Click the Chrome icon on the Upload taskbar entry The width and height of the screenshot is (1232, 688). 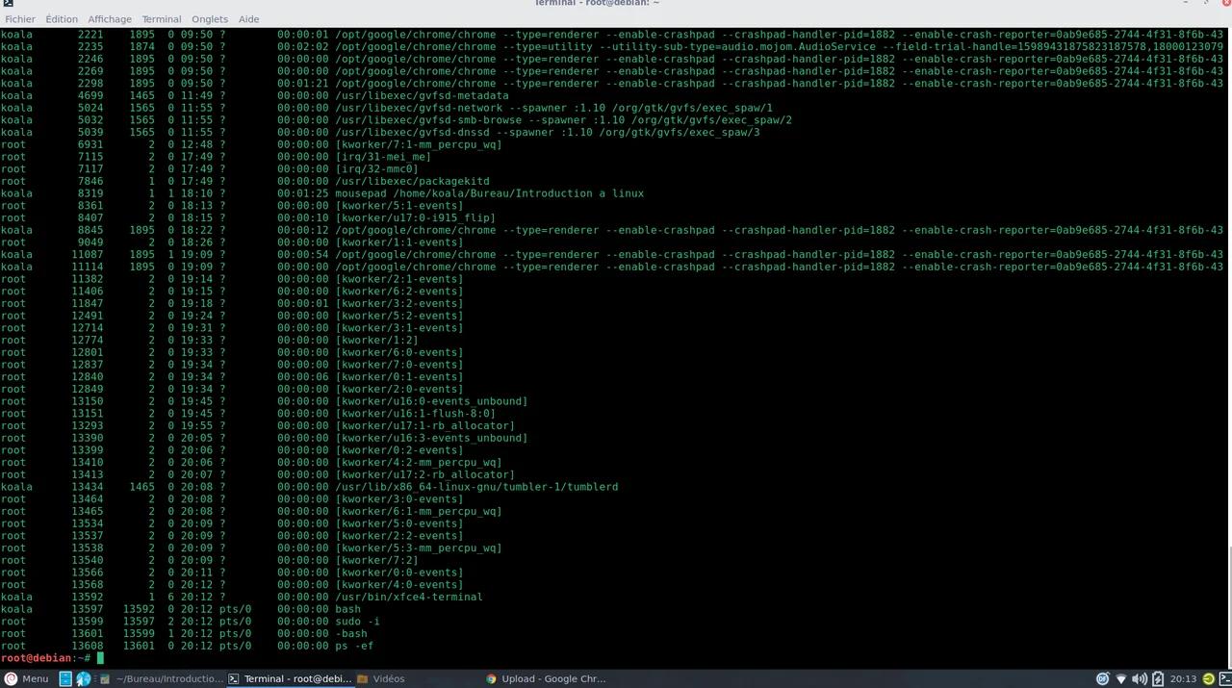tap(492, 678)
